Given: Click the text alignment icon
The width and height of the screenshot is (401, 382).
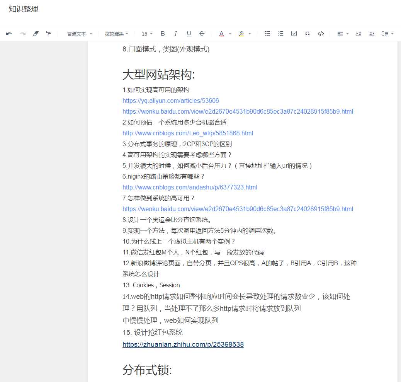Looking at the screenshot, I should point(340,34).
